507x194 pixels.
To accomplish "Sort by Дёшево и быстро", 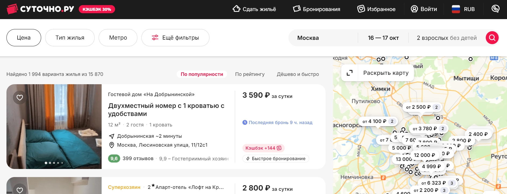I will tap(298, 74).
